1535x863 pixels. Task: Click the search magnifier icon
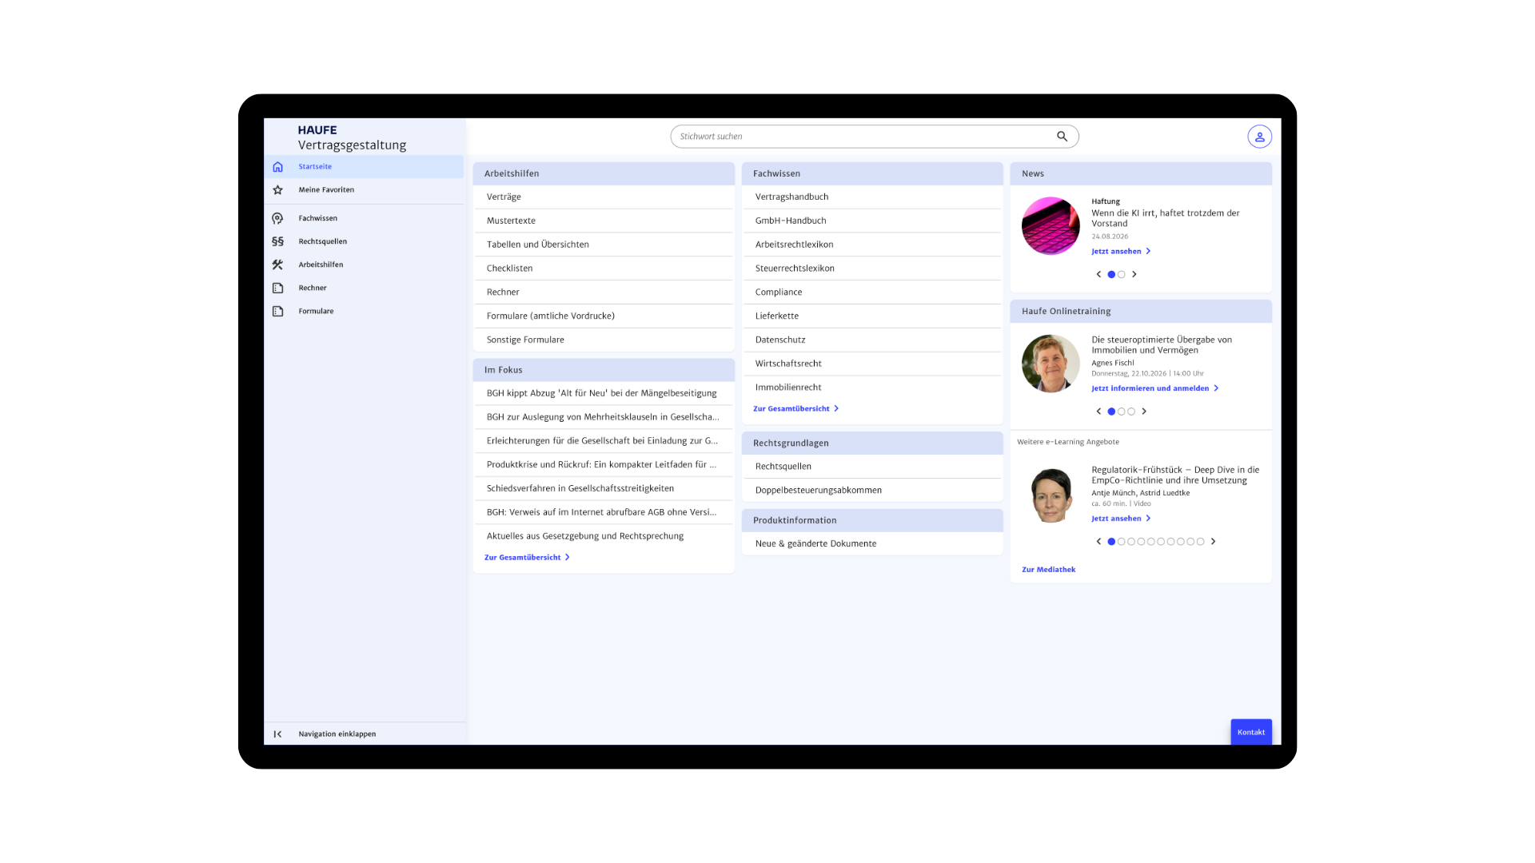(1062, 137)
